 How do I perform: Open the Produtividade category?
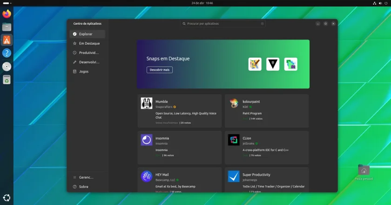[88, 53]
